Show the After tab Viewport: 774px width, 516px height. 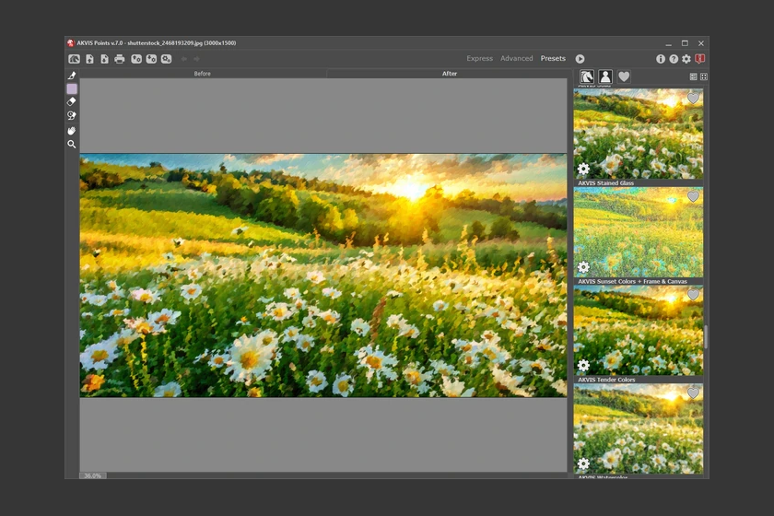450,74
